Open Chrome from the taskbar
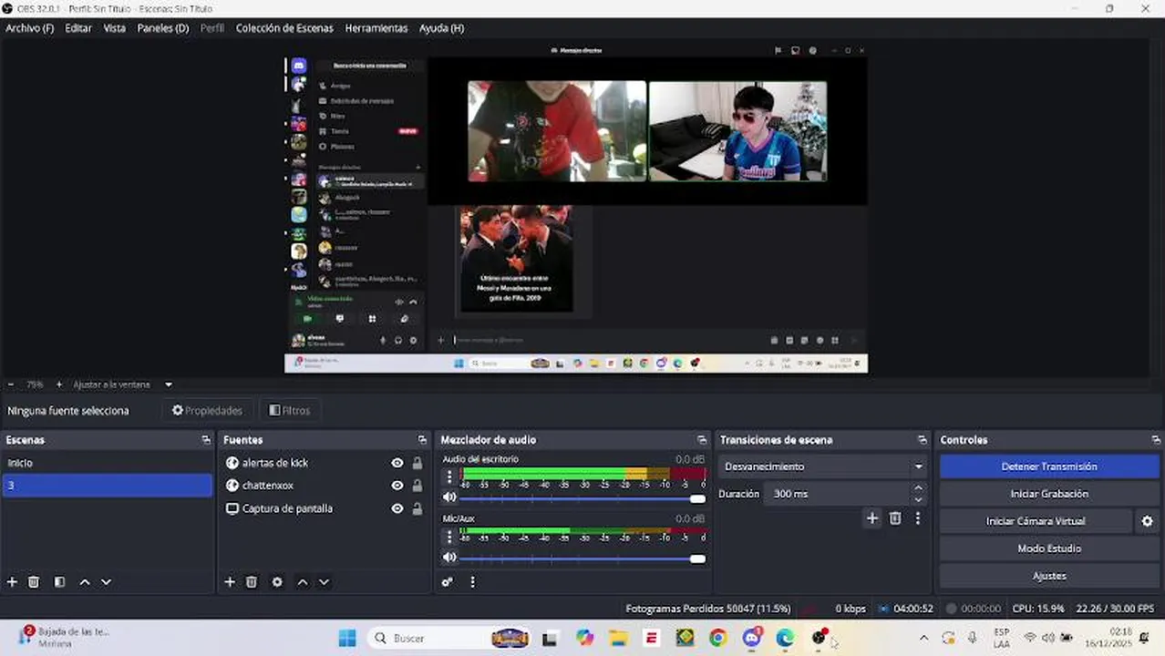The width and height of the screenshot is (1165, 656). [x=717, y=639]
